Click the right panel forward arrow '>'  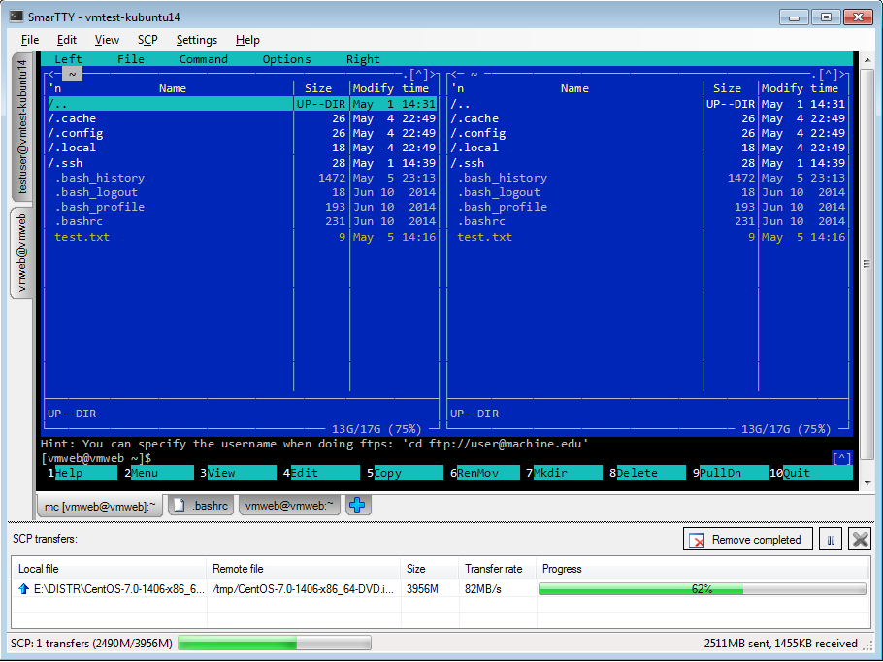pos(843,75)
